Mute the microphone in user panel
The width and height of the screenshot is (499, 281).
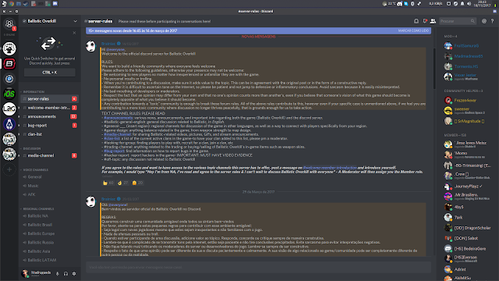coord(57,273)
